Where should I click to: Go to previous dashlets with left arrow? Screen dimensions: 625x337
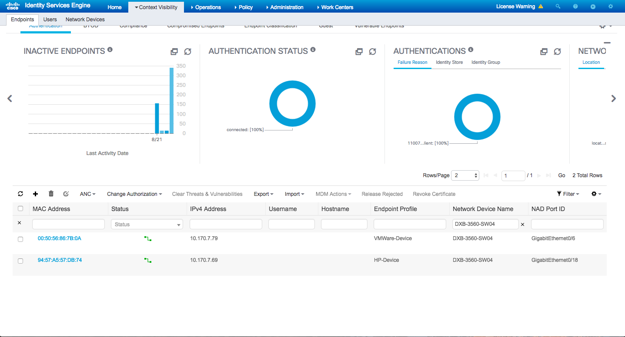click(x=10, y=99)
